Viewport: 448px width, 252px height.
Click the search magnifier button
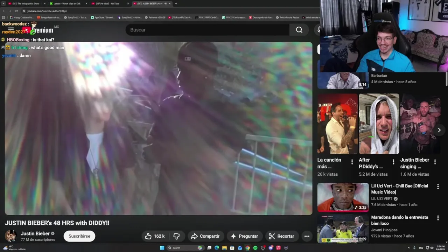[x=299, y=30]
